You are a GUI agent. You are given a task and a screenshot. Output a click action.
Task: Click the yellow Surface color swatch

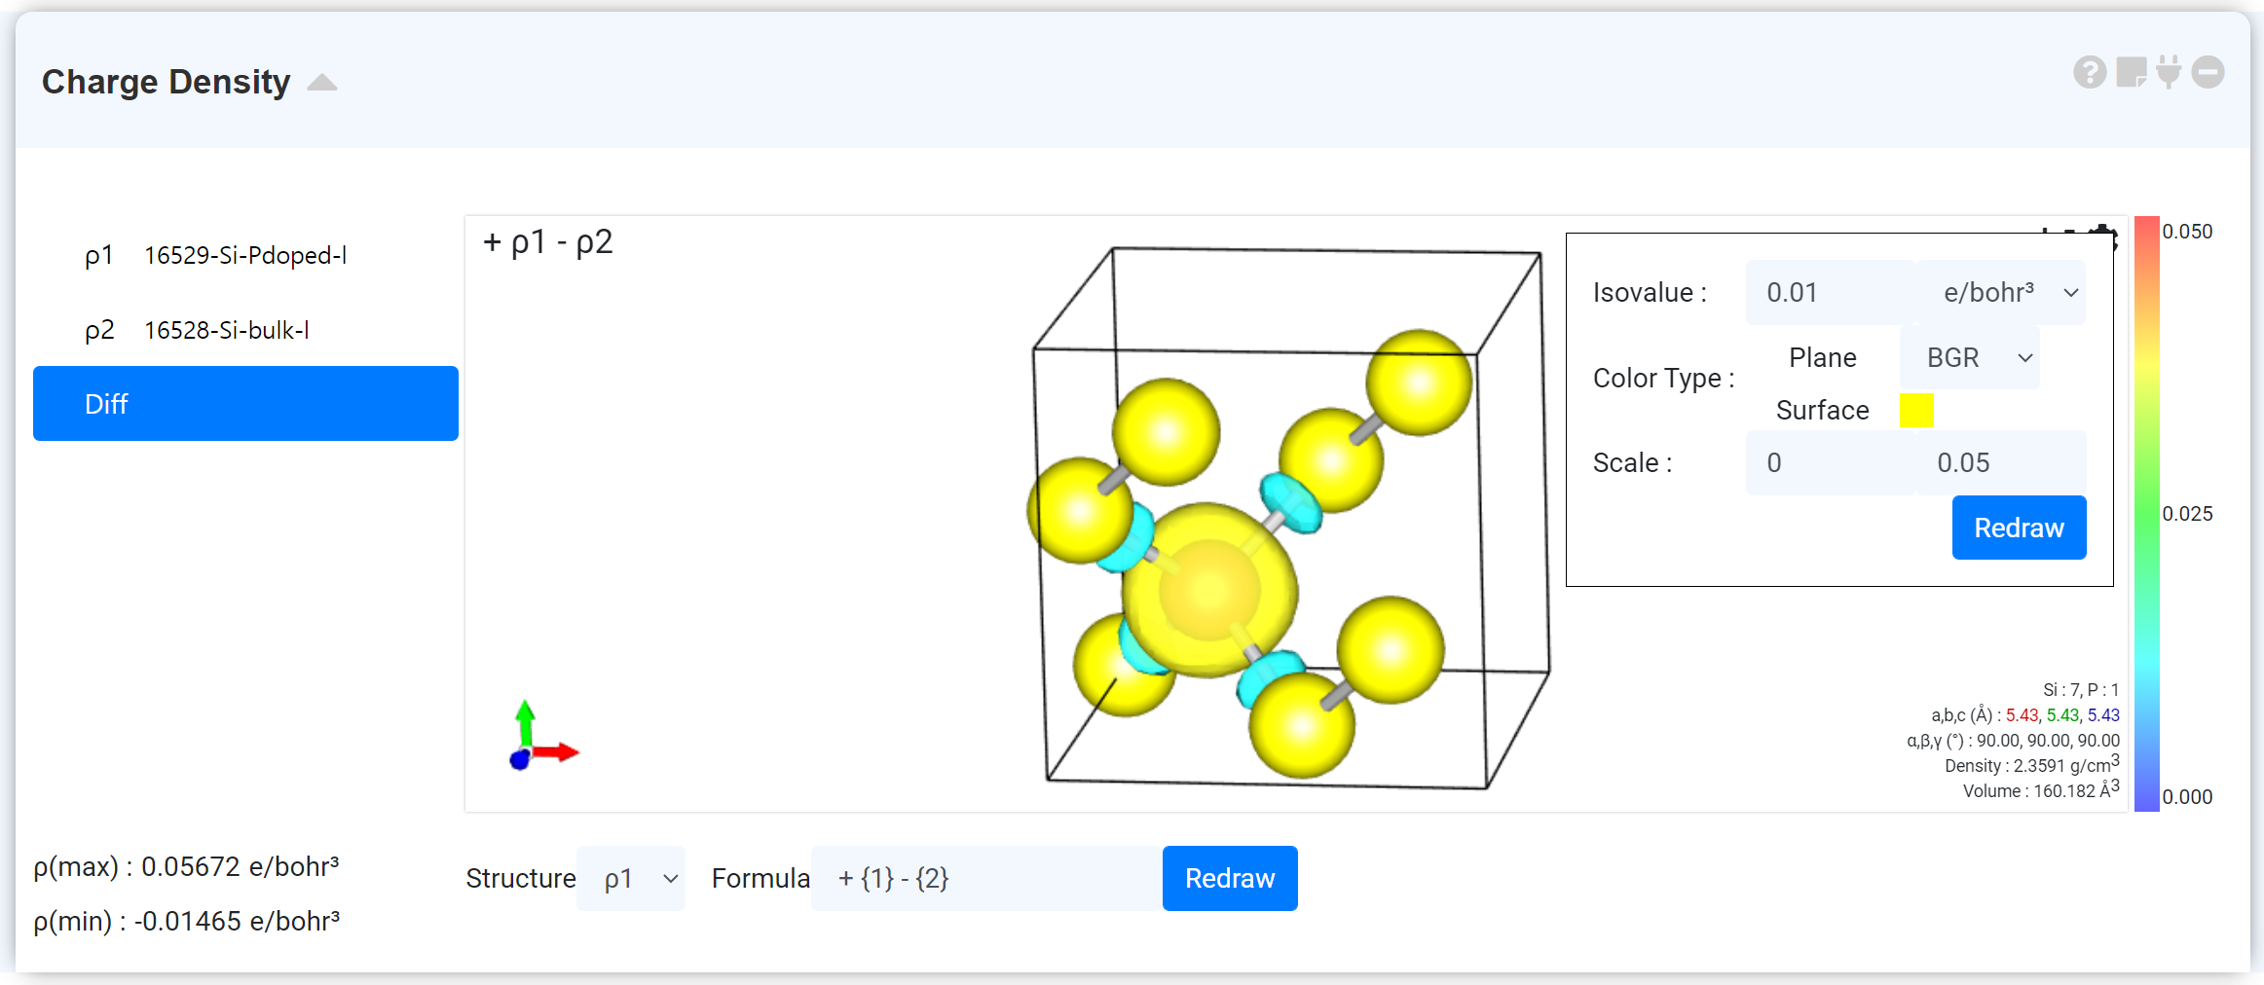point(1915,411)
